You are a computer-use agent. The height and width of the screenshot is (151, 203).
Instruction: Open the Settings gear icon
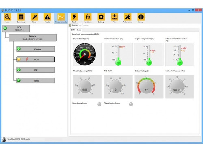click(x=101, y=17)
